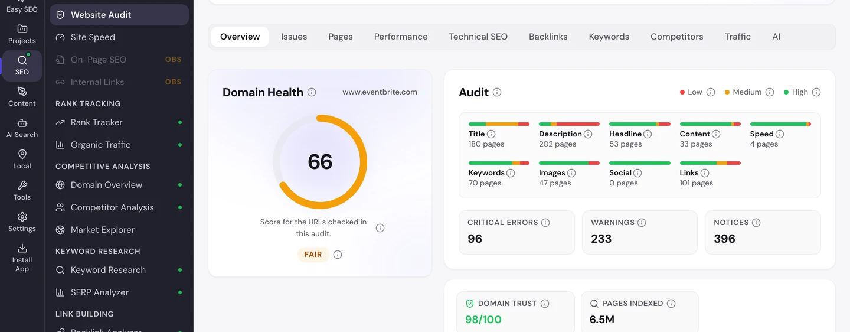Click info icon next to Domain Trust
Viewport: 850px width, 332px height.
545,304
